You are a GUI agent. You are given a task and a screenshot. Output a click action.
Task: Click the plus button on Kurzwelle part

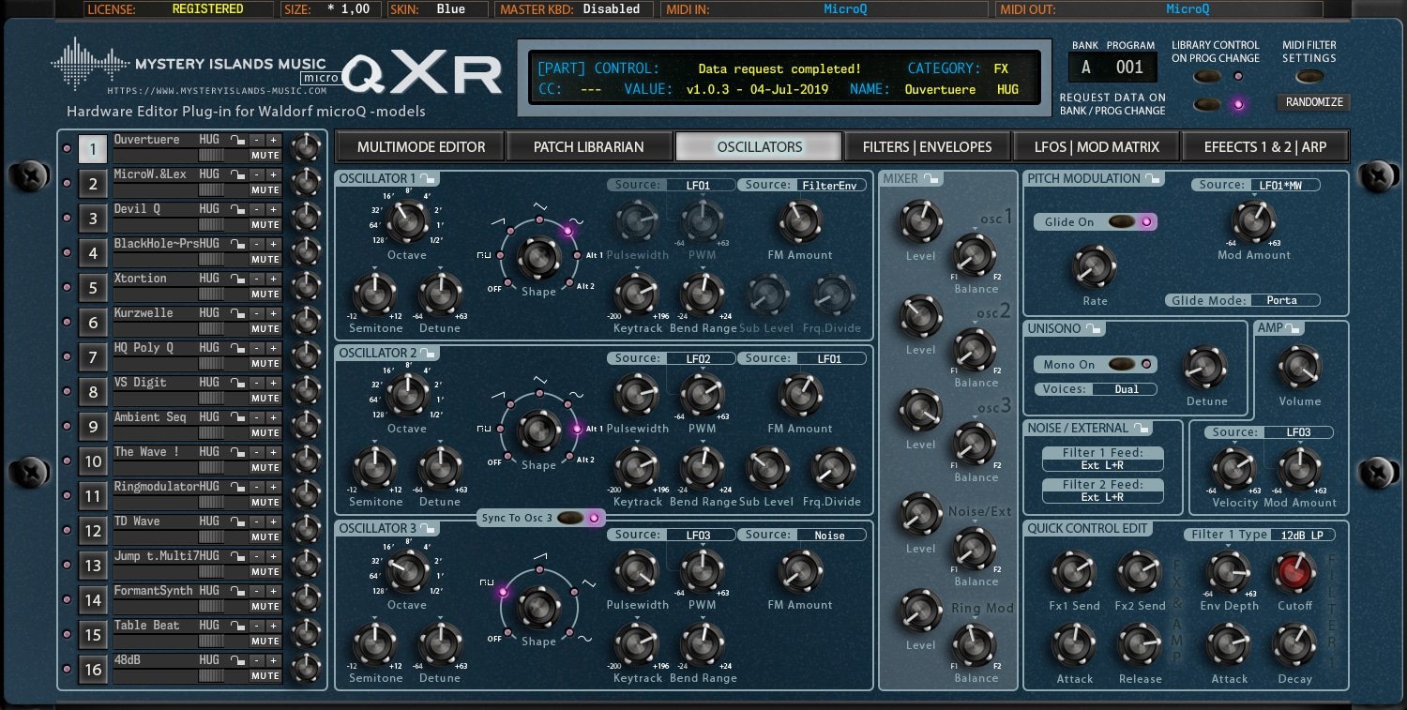(273, 313)
